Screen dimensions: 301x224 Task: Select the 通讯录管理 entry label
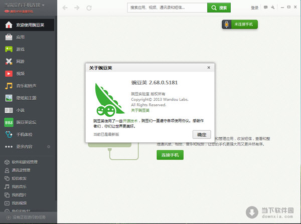pyautogui.click(x=21, y=170)
